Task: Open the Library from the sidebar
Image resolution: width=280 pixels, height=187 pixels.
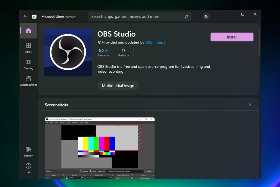Action: [28, 152]
